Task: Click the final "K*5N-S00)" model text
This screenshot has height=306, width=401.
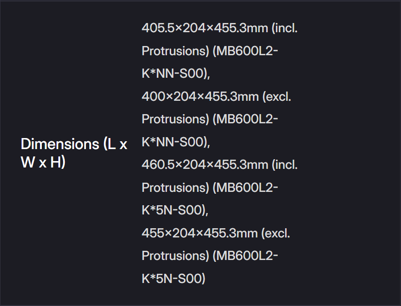Action: (x=173, y=278)
